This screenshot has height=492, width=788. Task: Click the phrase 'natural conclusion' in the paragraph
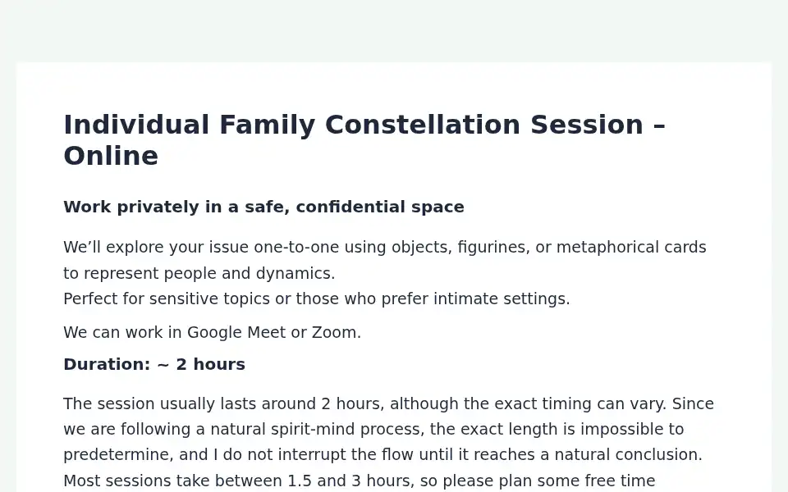click(625, 455)
